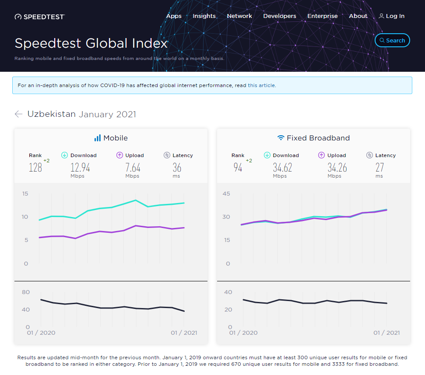Click the Mobile download teal chart line

click(x=112, y=207)
